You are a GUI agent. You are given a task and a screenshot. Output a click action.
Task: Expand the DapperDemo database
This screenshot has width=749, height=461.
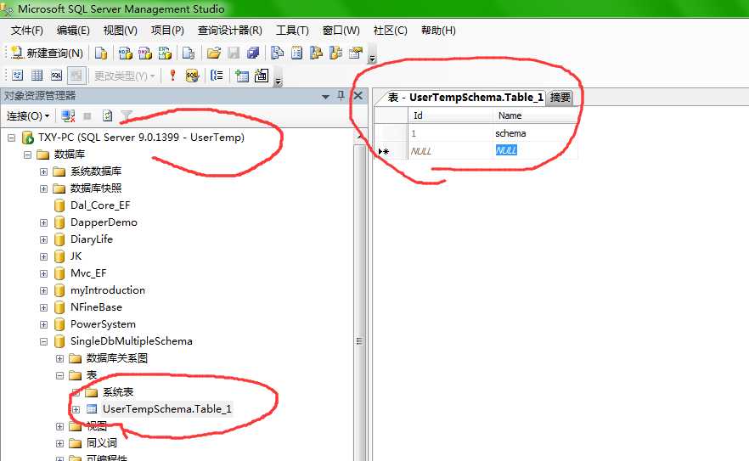click(x=43, y=222)
